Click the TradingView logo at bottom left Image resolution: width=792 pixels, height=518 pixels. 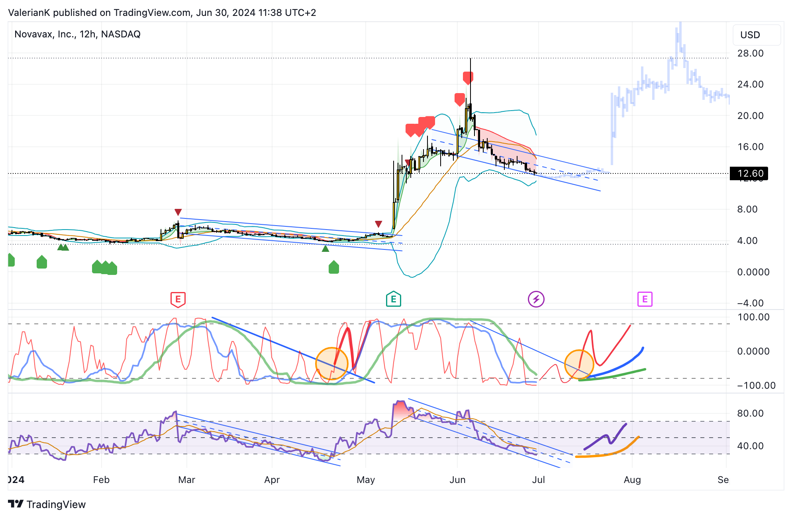(47, 504)
